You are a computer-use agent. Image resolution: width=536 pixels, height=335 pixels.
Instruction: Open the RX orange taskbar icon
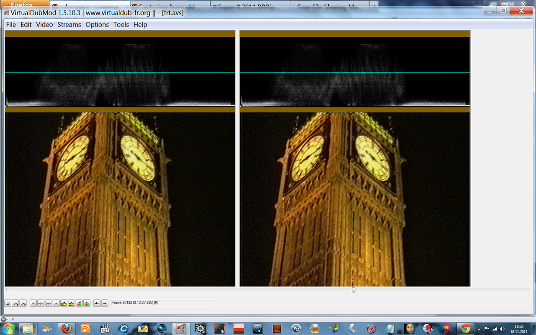click(x=277, y=329)
